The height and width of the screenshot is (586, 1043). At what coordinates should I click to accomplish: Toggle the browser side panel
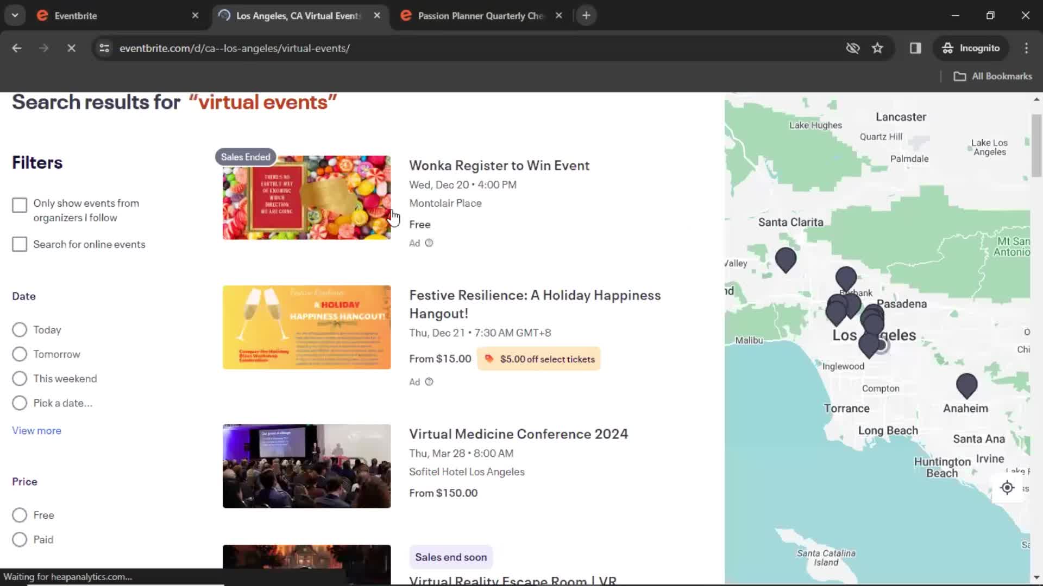point(915,48)
